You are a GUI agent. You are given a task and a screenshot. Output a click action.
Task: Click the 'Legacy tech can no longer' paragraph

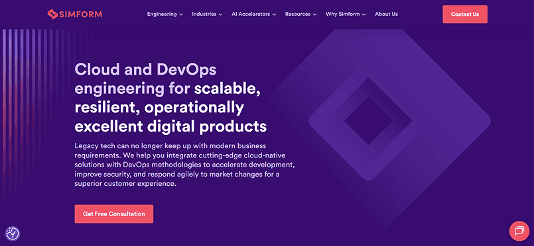pos(184,165)
